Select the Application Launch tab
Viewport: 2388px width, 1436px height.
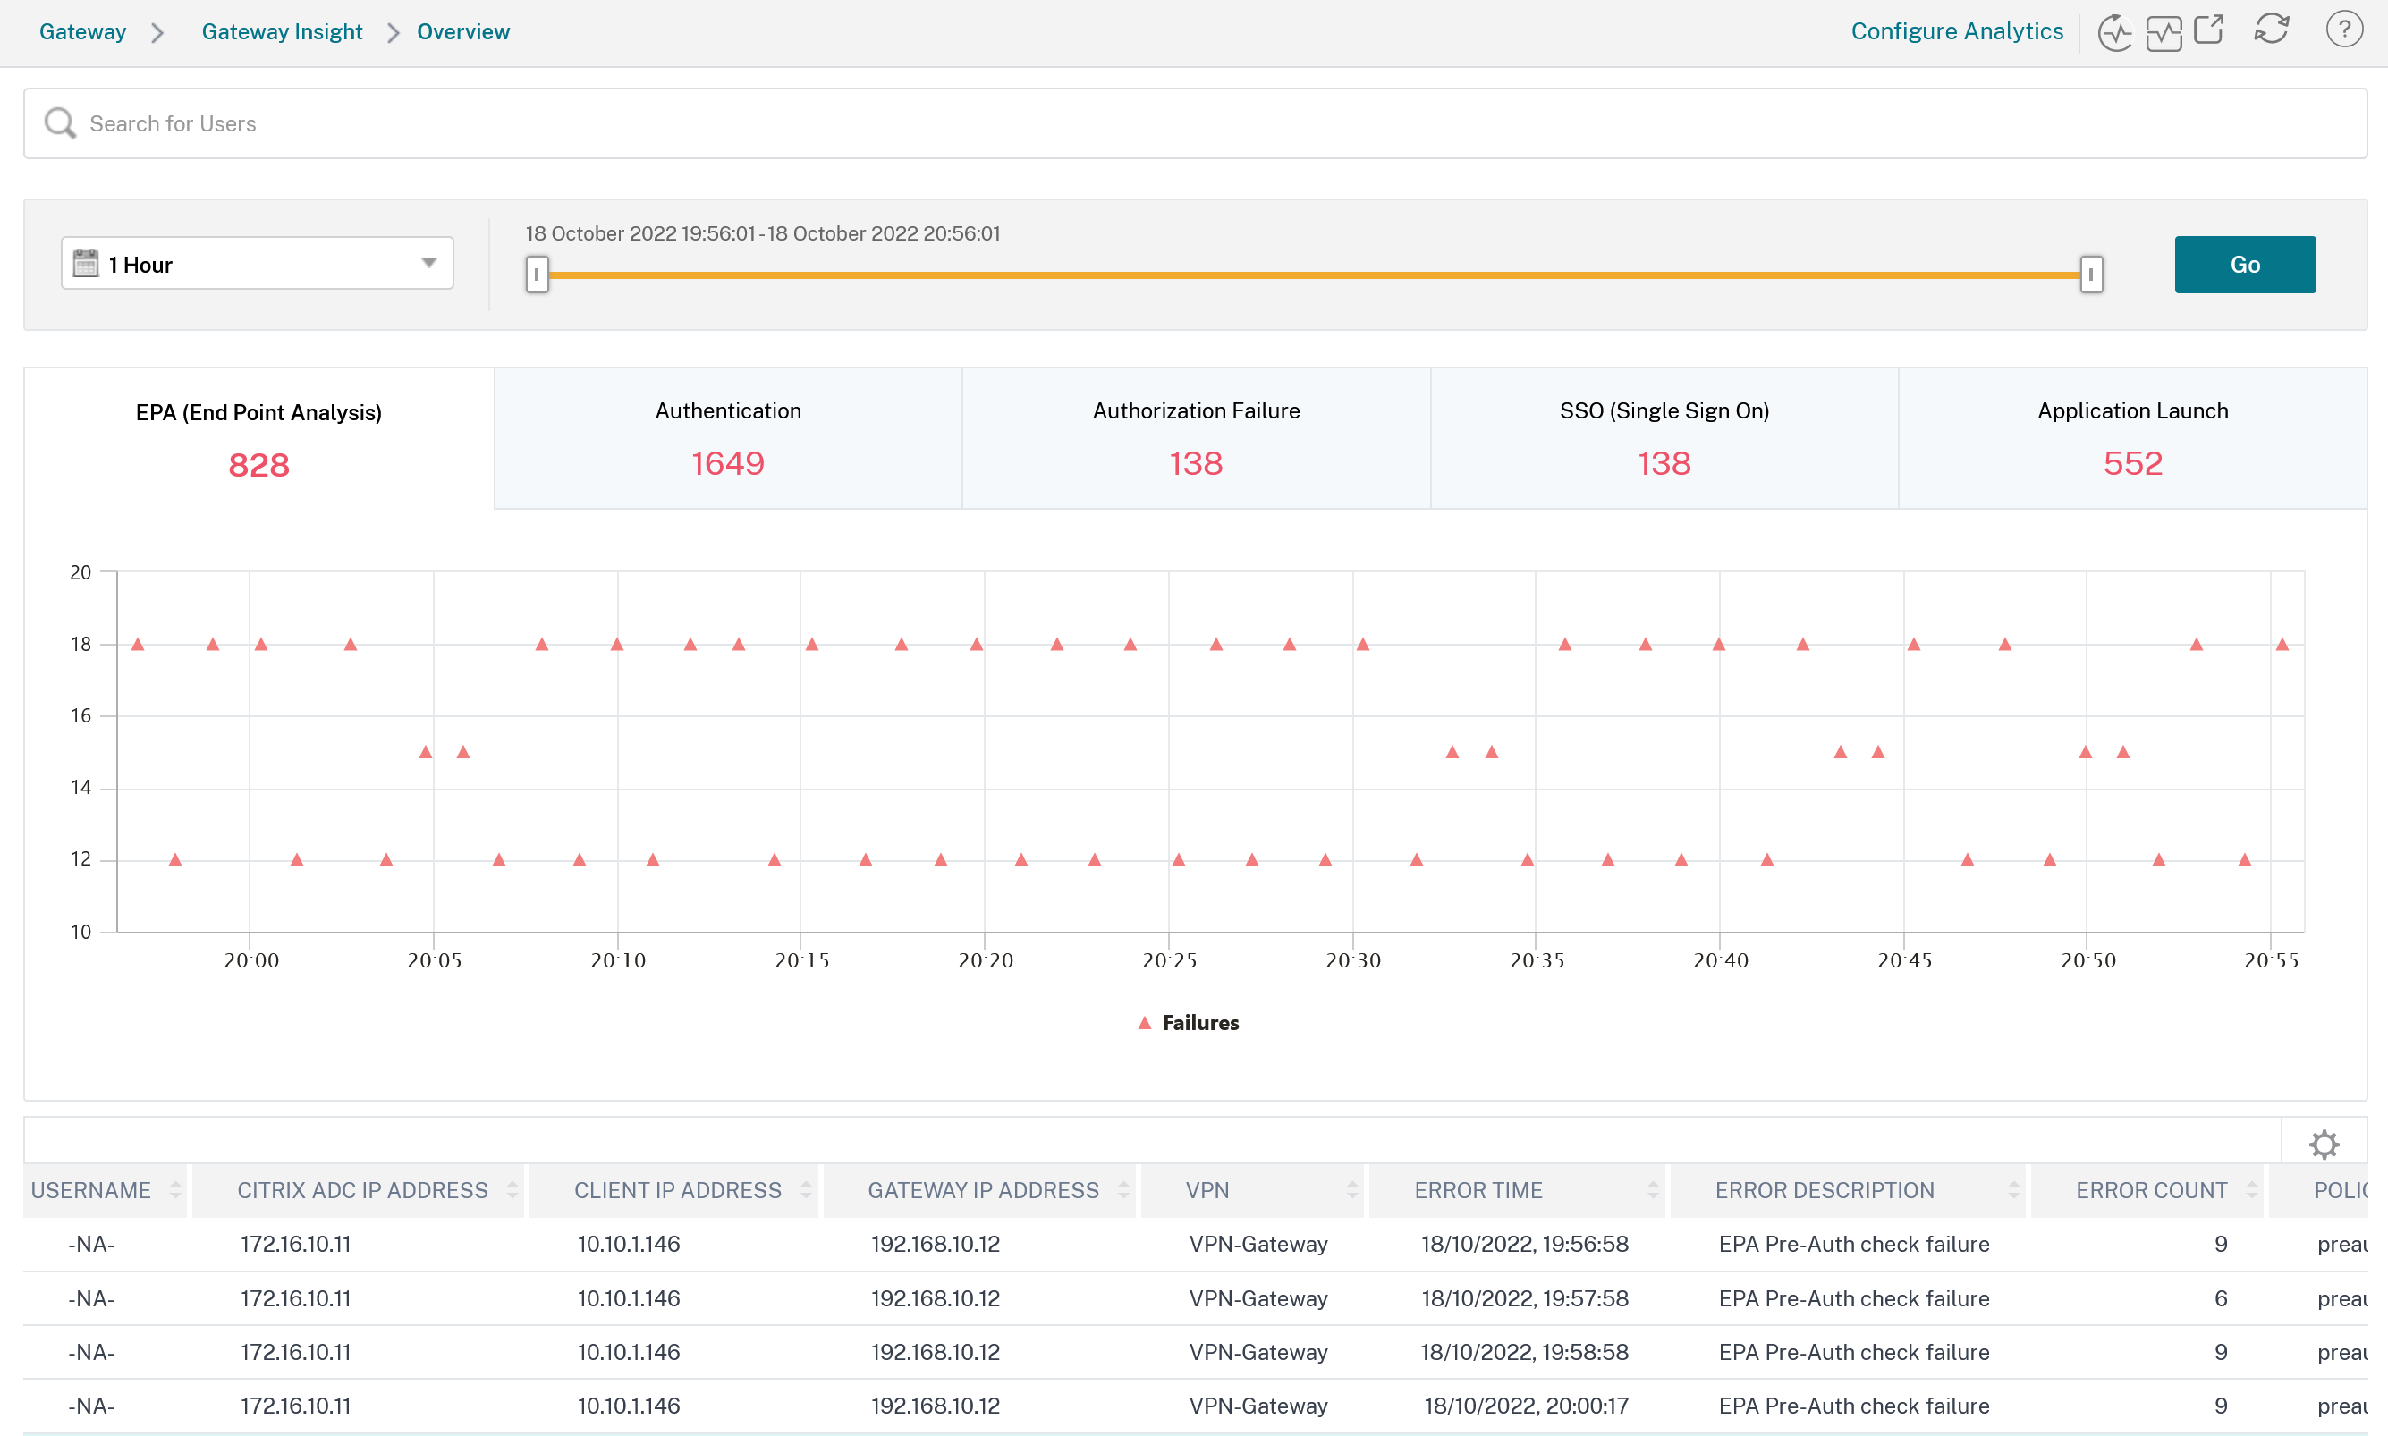point(2132,438)
